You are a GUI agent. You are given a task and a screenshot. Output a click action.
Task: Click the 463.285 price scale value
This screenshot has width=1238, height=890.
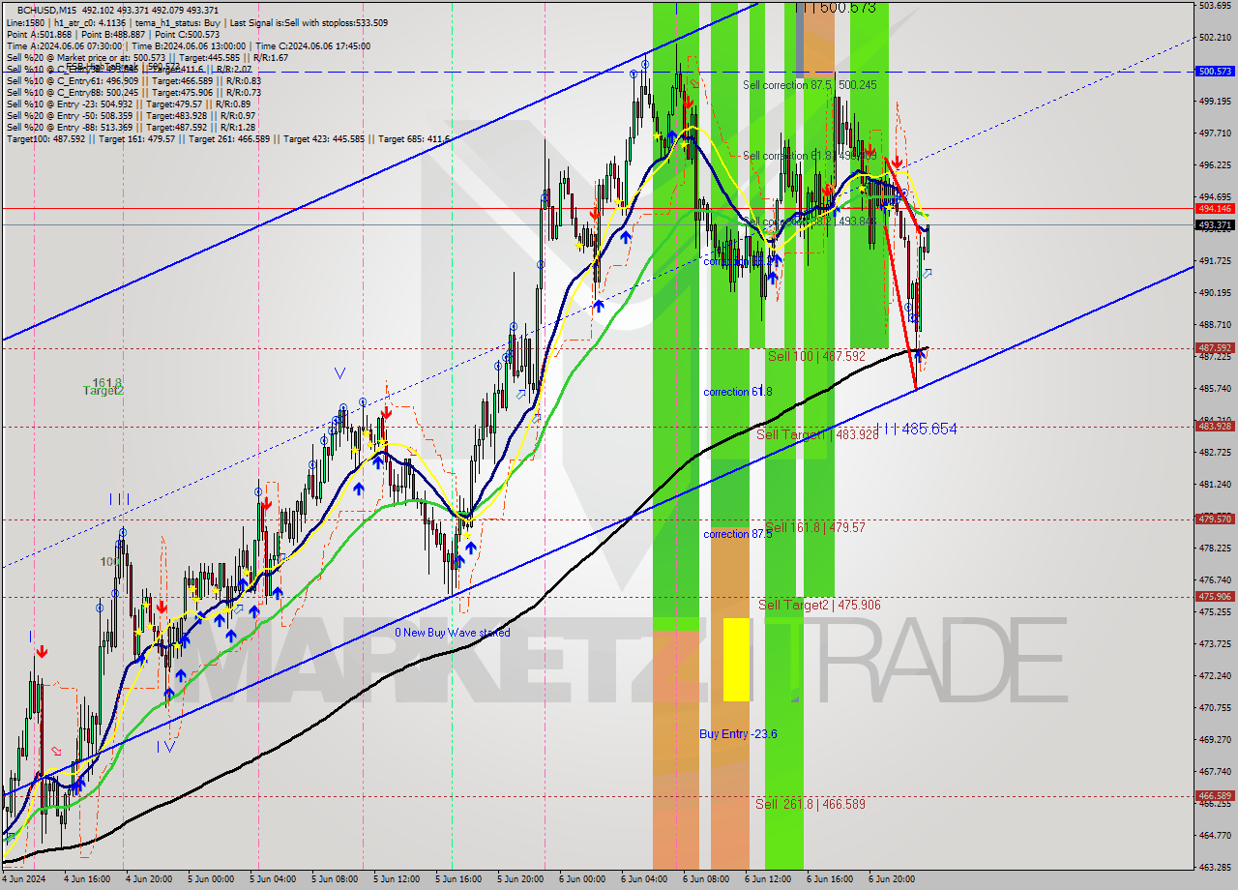point(1215,867)
